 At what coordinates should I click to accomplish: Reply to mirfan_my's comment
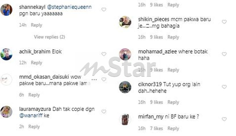click(173, 129)
